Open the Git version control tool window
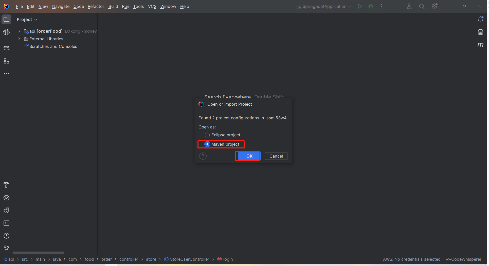This screenshot has width=489, height=266. [6, 249]
